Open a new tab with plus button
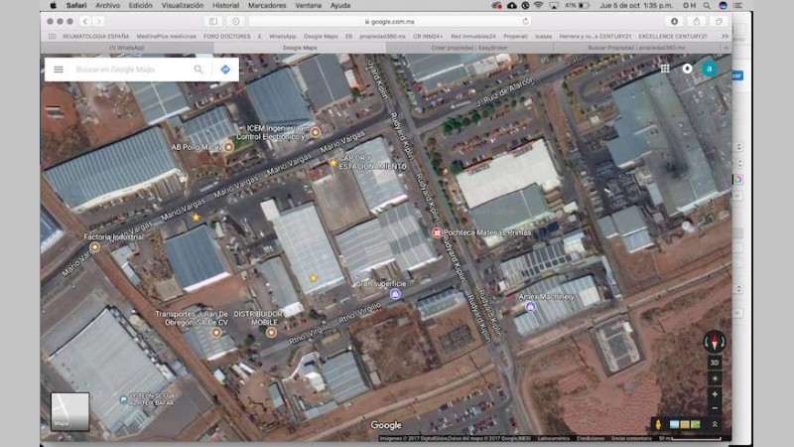 pos(726,48)
